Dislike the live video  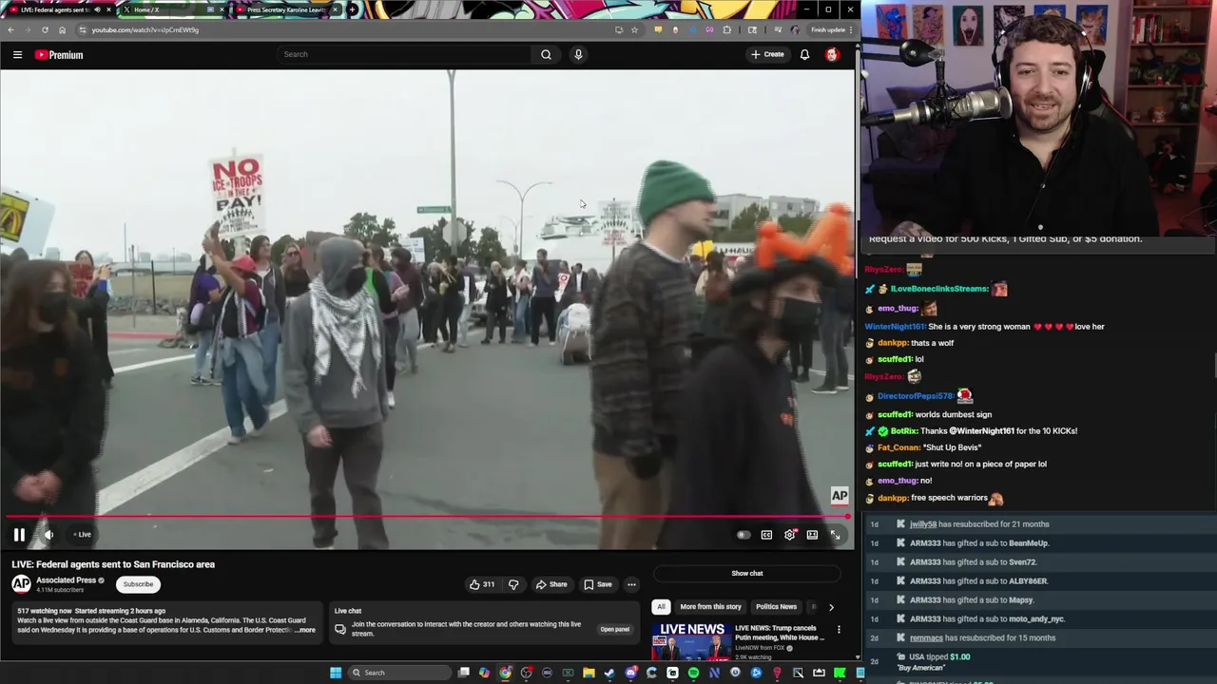513,584
